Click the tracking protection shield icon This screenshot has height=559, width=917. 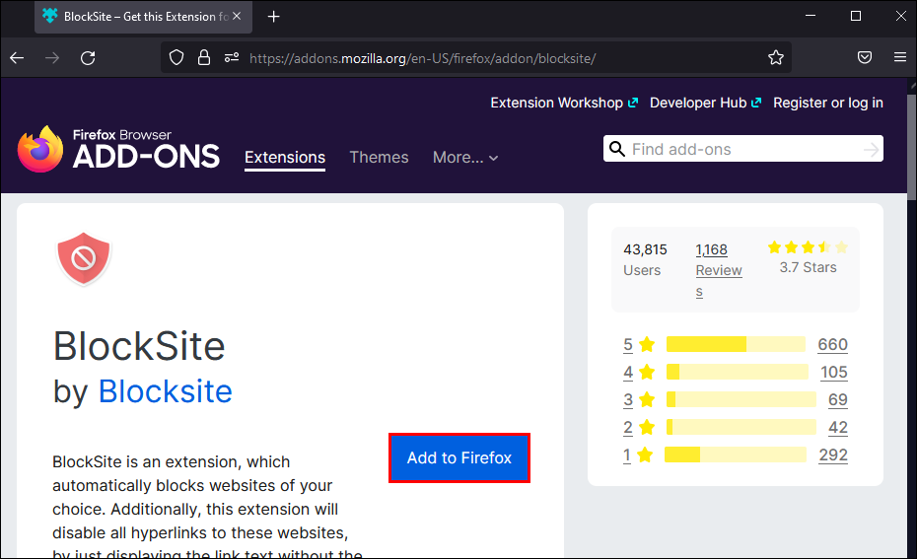pyautogui.click(x=176, y=58)
